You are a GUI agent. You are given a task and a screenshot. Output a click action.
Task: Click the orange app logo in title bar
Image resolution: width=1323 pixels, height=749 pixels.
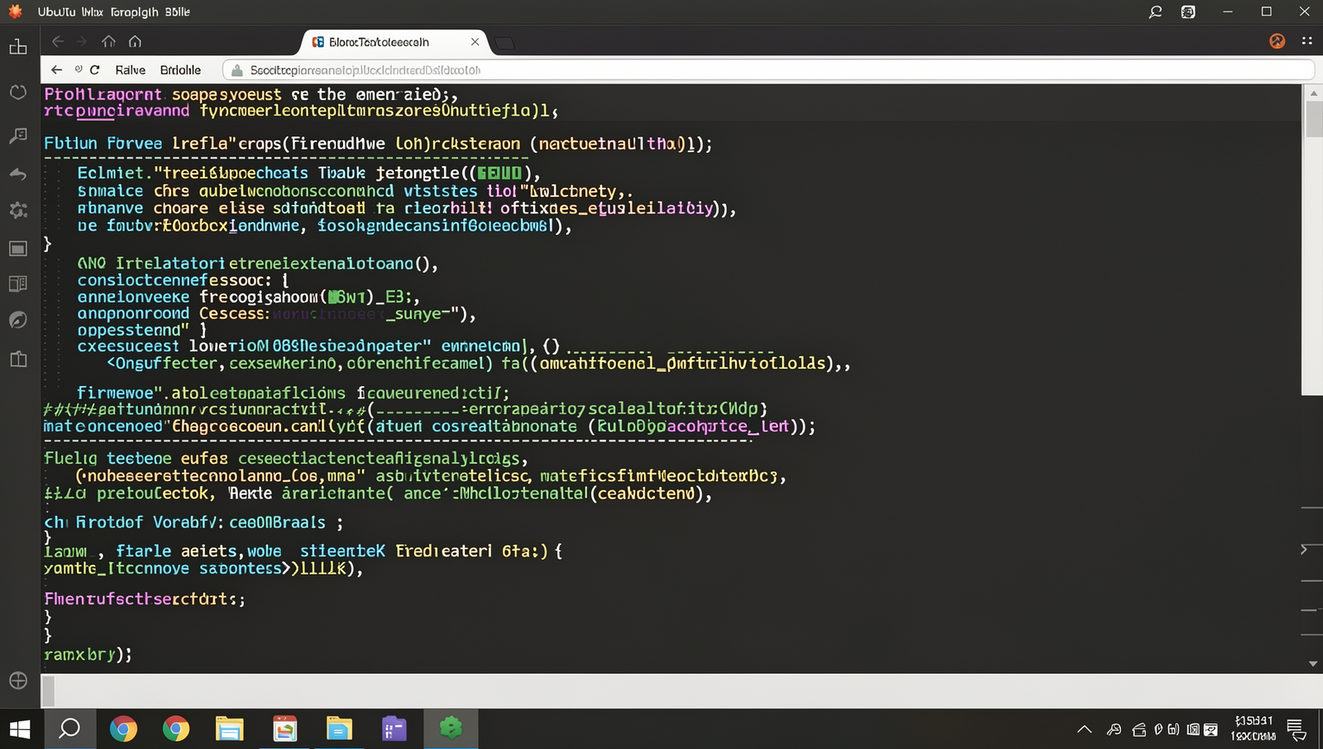pyautogui.click(x=15, y=12)
